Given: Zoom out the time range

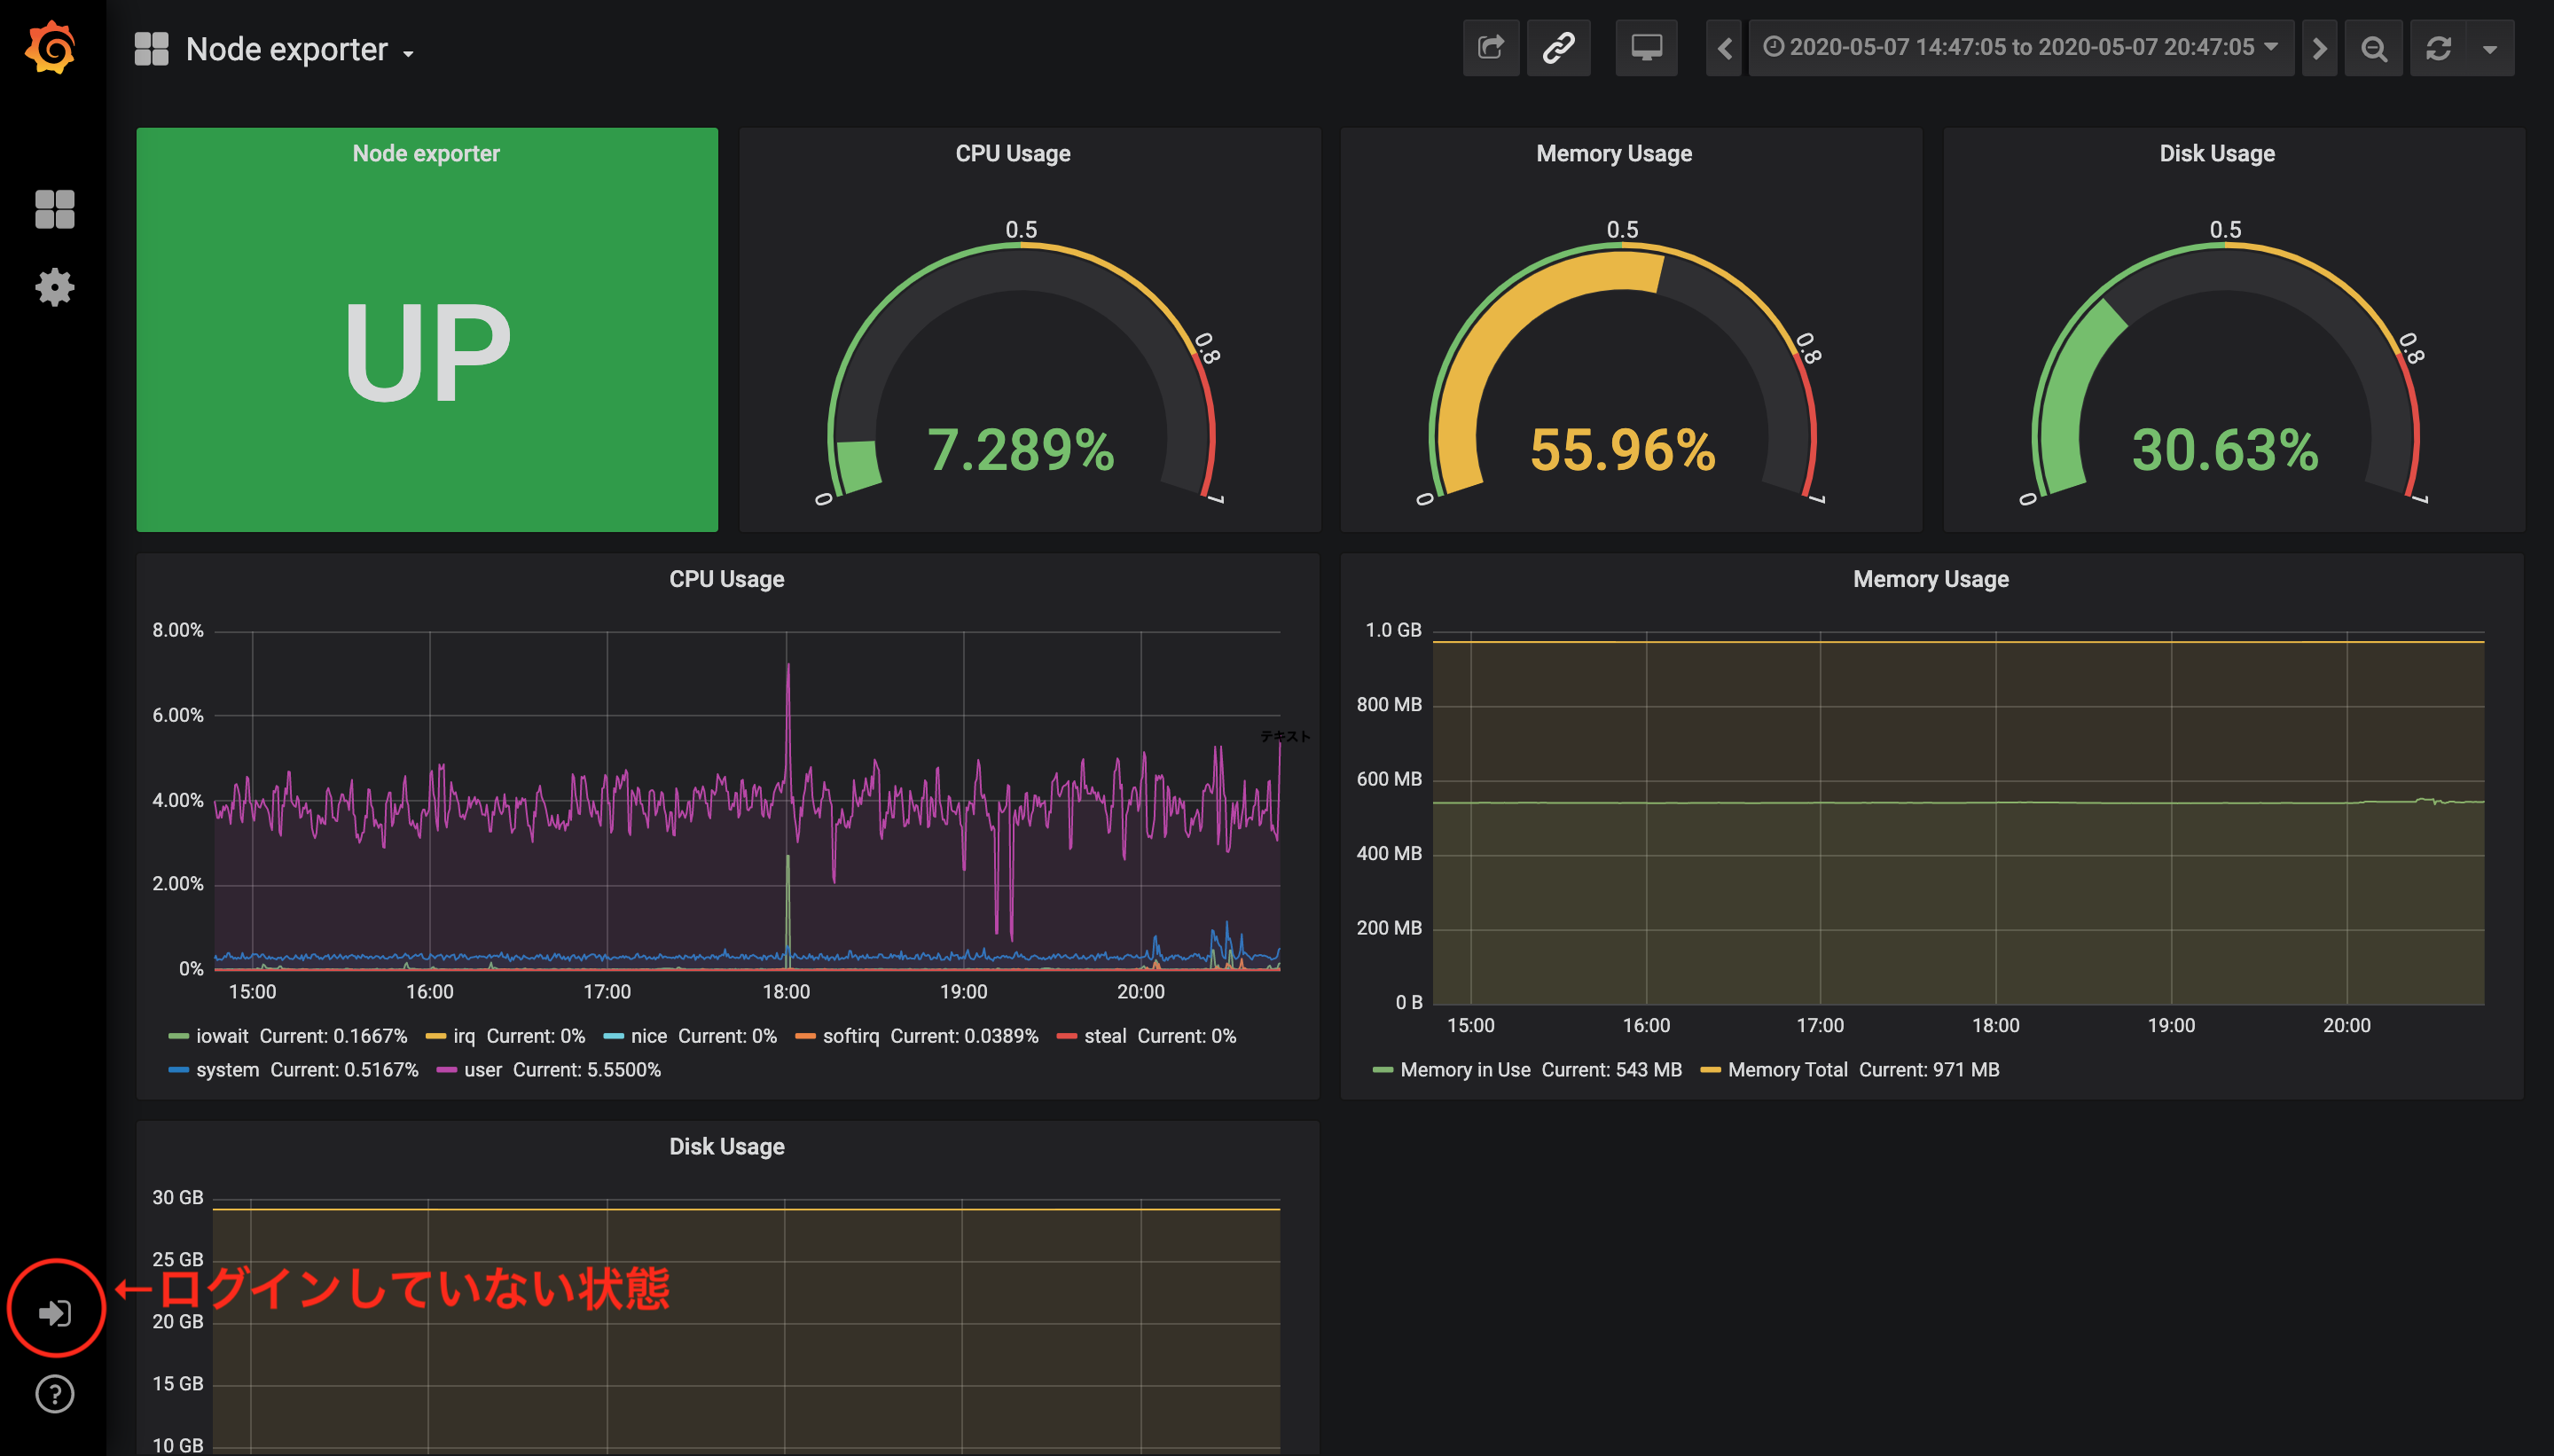Looking at the screenshot, I should 2373,48.
